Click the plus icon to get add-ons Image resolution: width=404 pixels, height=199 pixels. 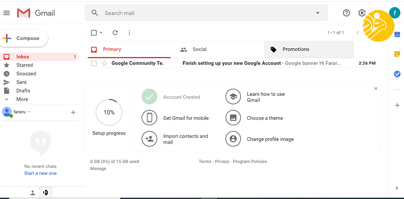click(397, 105)
